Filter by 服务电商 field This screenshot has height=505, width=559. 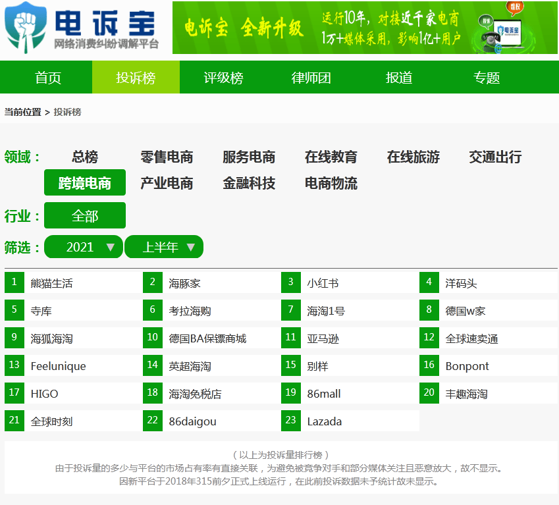[x=249, y=157]
